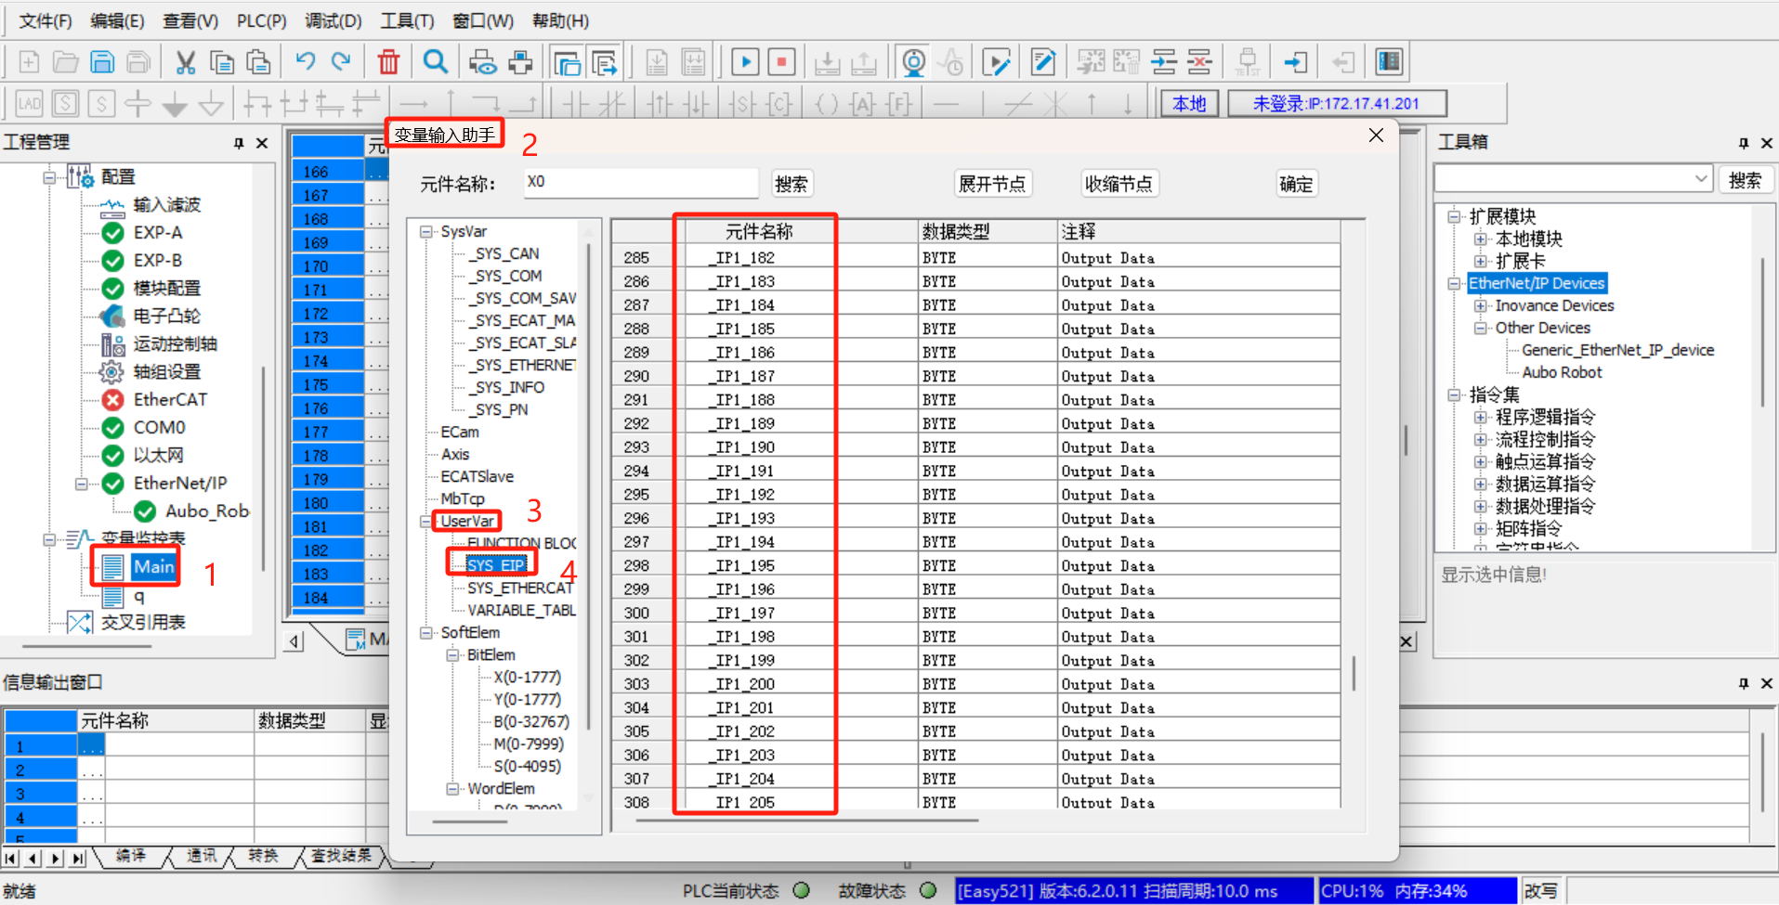Click the 元件名称 input field
Image resolution: width=1779 pixels, height=905 pixels.
(640, 183)
